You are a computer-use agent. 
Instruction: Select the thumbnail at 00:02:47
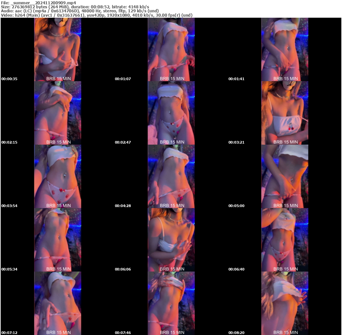pos(171,113)
